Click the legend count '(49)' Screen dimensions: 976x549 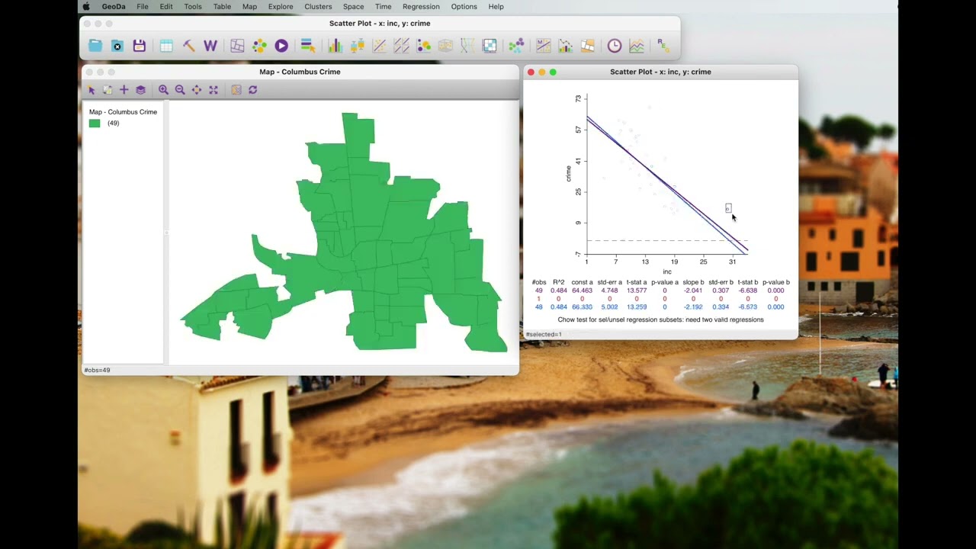click(113, 123)
